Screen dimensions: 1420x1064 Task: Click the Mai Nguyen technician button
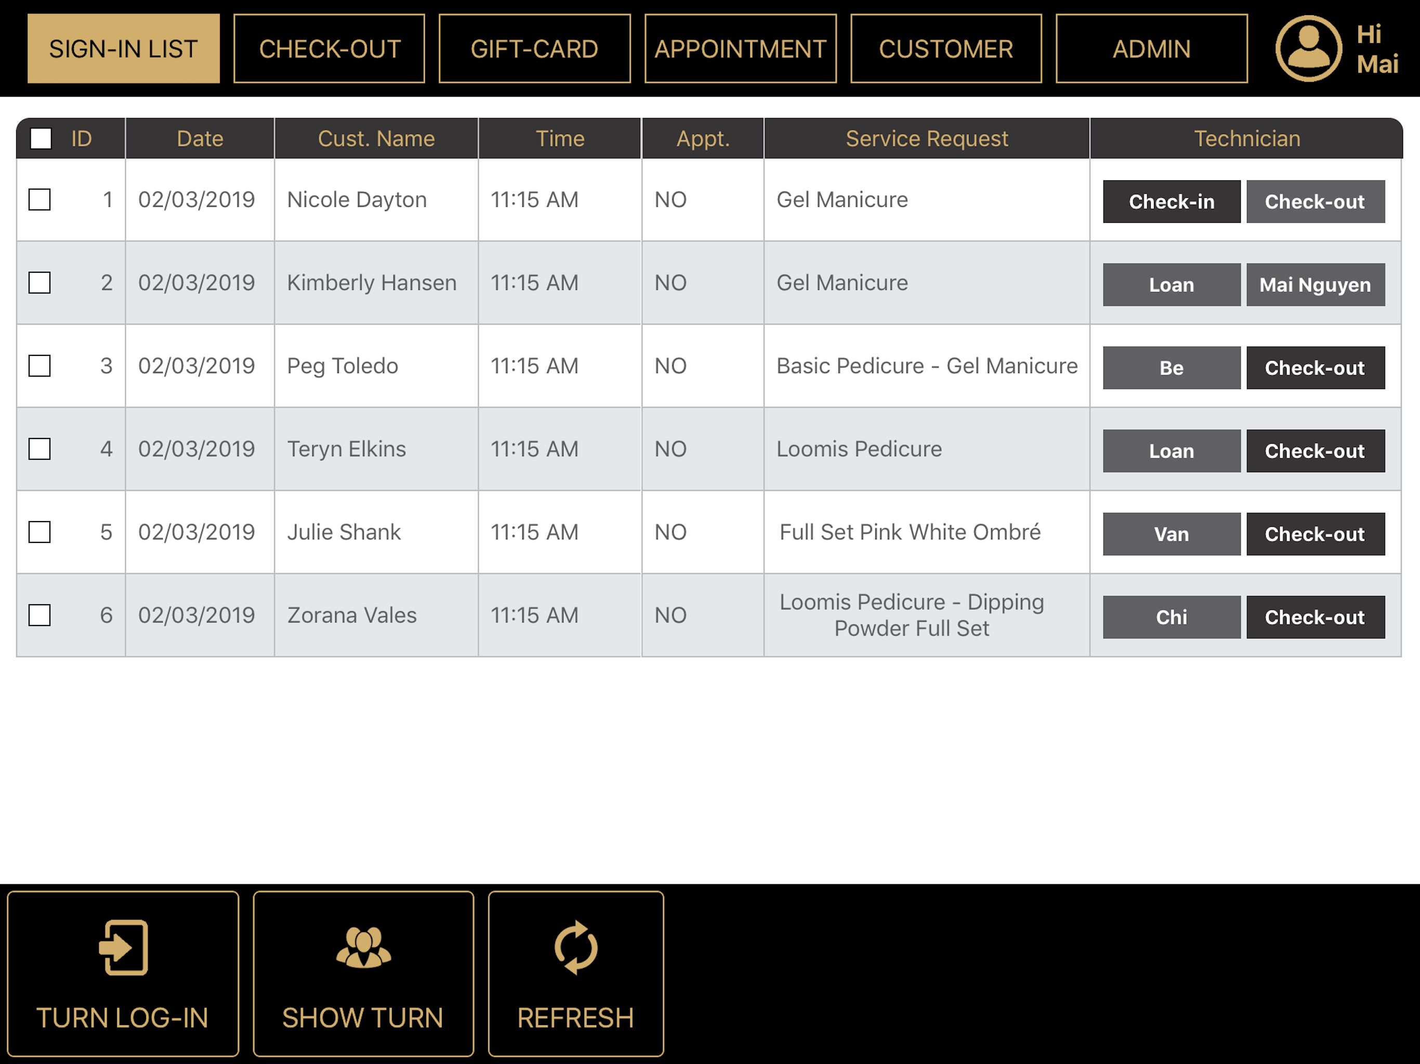tap(1316, 285)
